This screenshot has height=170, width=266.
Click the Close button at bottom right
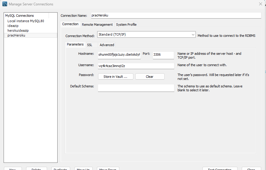pyautogui.click(x=251, y=169)
